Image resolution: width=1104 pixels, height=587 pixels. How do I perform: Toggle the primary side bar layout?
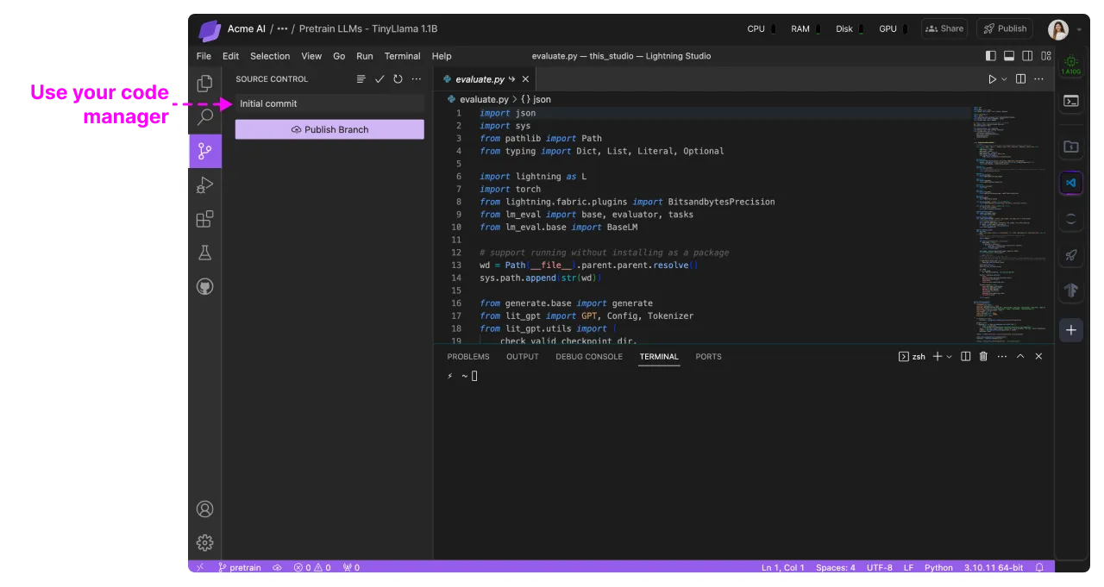[x=991, y=56]
